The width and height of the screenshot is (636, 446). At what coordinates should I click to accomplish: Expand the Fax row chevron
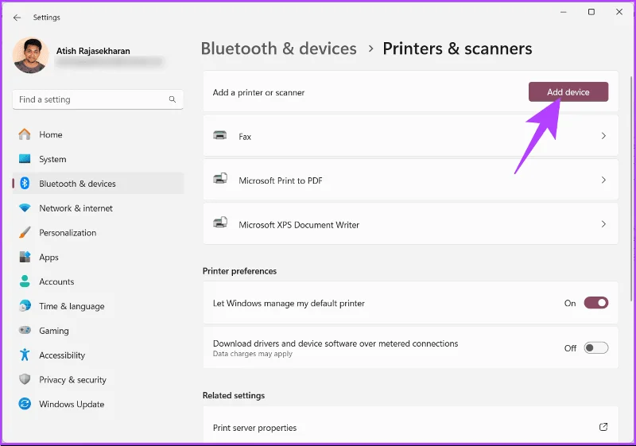click(603, 136)
